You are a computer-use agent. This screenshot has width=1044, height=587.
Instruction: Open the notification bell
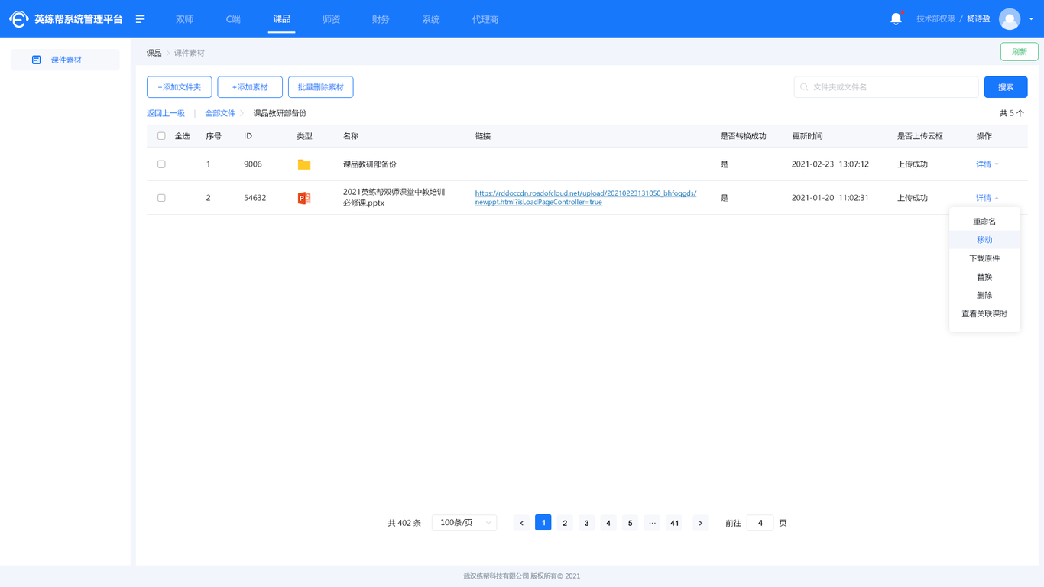[x=896, y=19]
